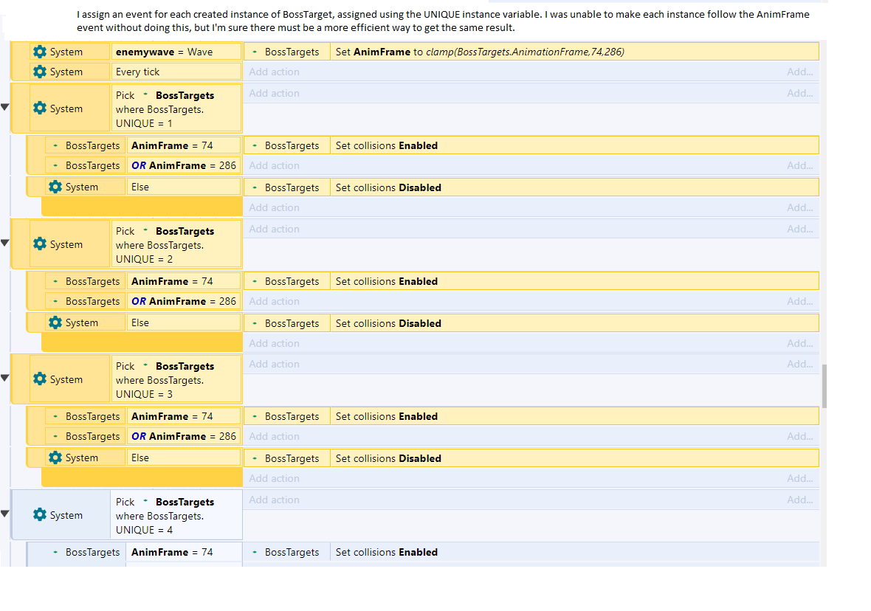
Task: Select the Every tick condition
Action: tap(176, 72)
